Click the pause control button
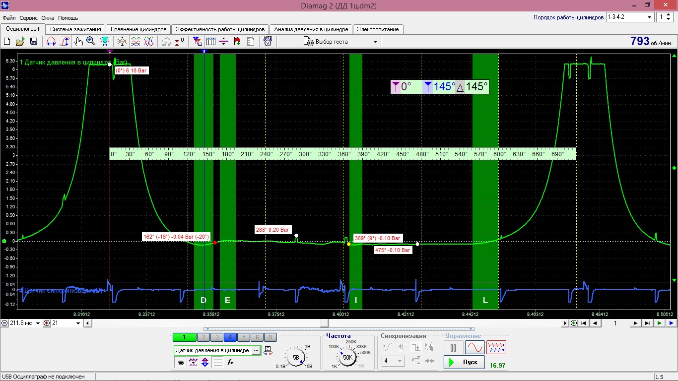Viewport: 678px width, 381px height. pyautogui.click(x=453, y=347)
